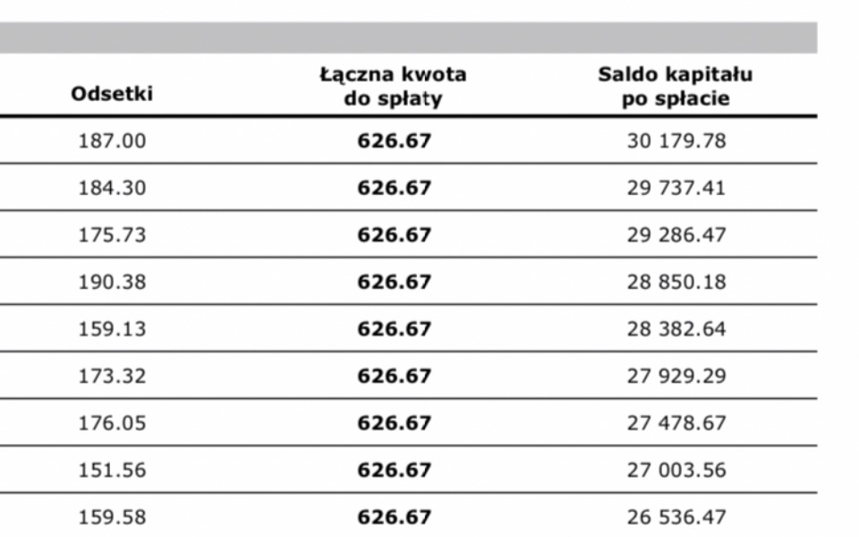
Task: Click balance value 30 179.78
Action: pos(676,141)
